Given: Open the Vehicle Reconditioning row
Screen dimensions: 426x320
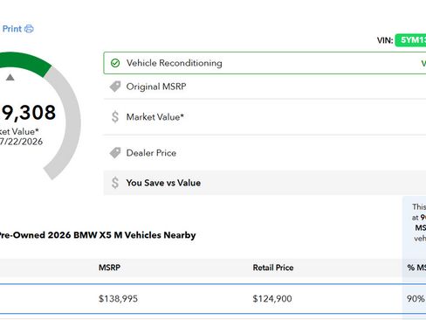Looking at the screenshot, I should click(x=265, y=63).
